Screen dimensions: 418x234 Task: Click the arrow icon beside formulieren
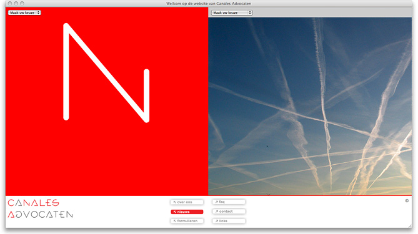coord(175,221)
